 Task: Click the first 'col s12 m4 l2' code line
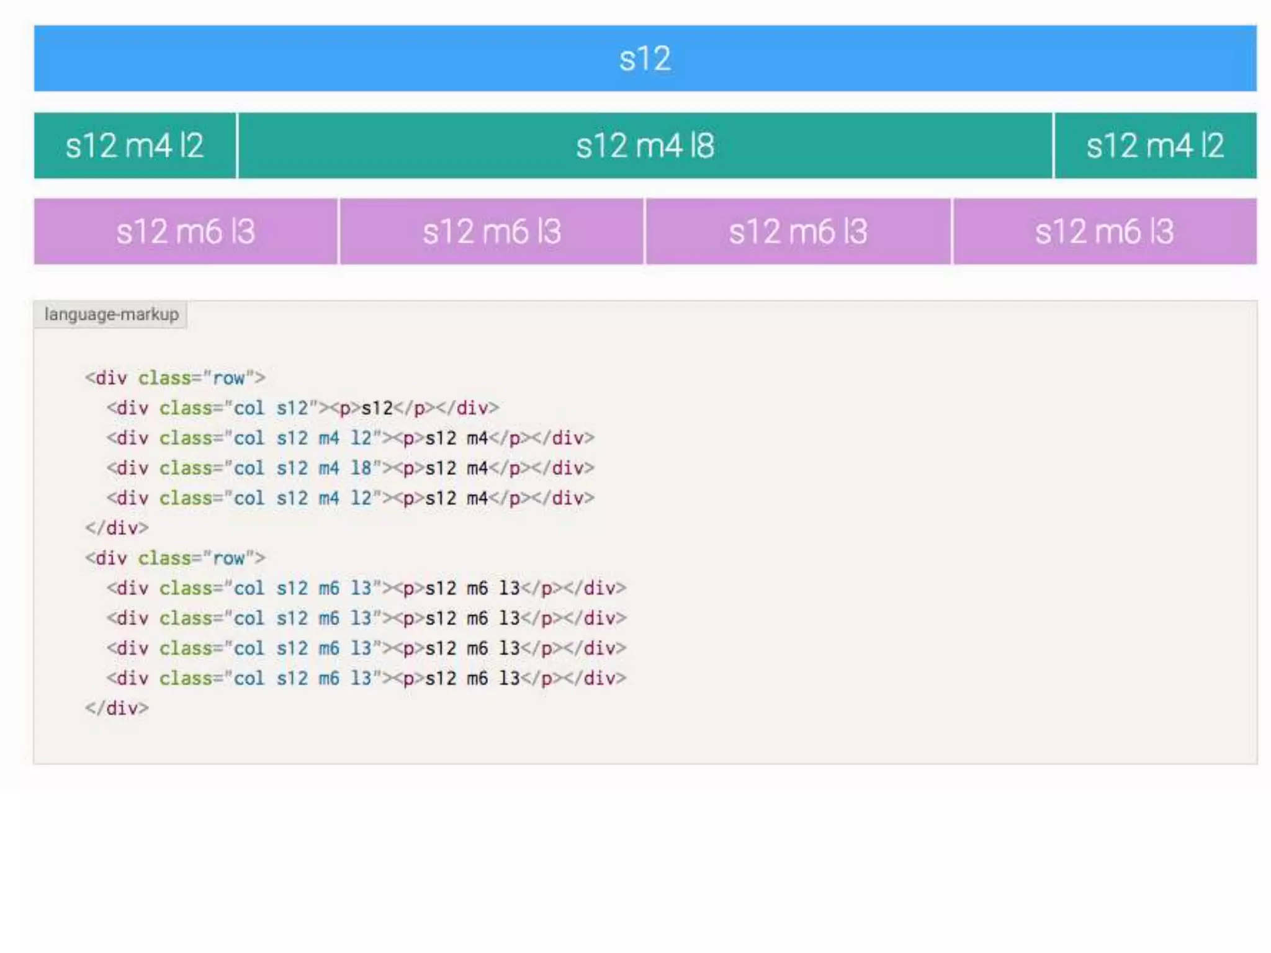[350, 438]
